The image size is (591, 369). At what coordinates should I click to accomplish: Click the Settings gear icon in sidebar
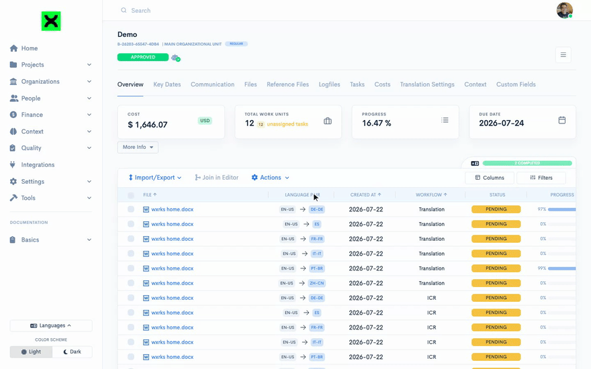13,182
